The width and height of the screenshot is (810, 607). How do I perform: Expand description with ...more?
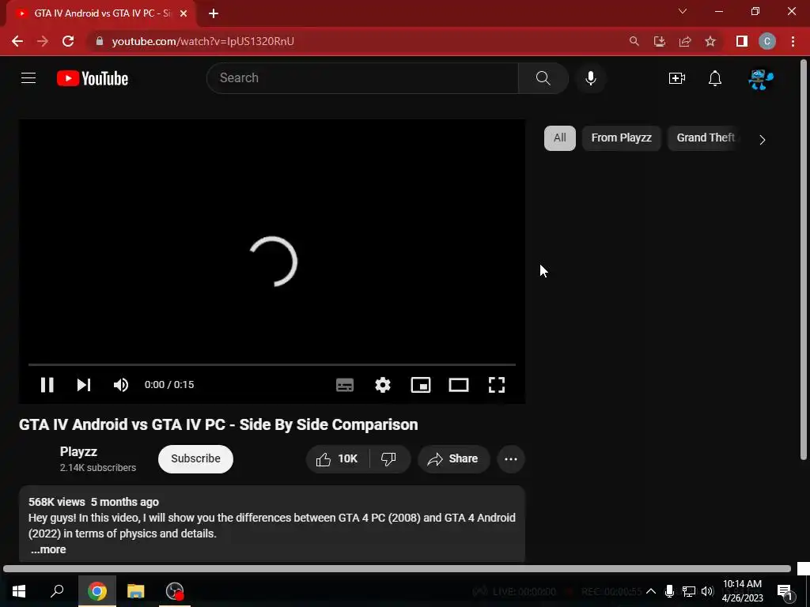pyautogui.click(x=48, y=550)
